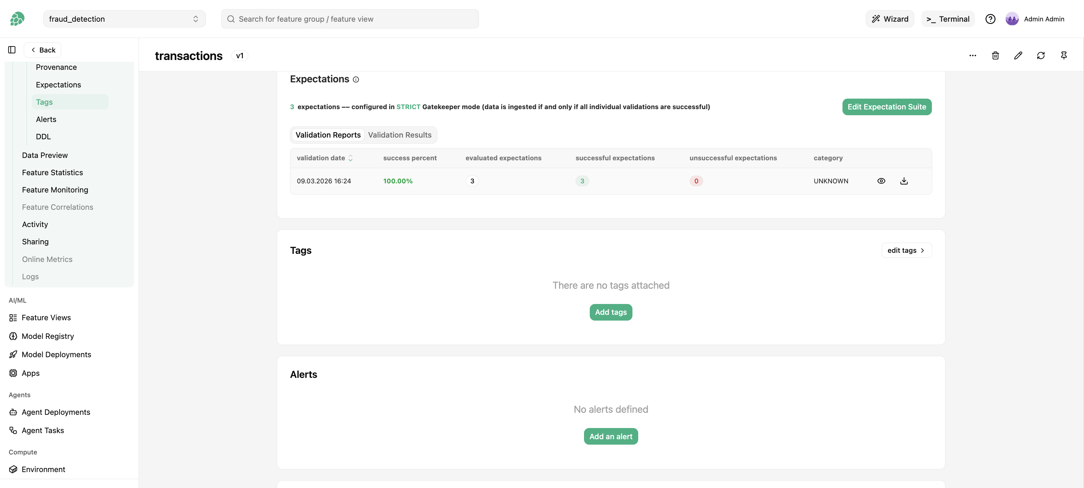Open Feature Views in the sidebar
The image size is (1084, 488).
46,318
